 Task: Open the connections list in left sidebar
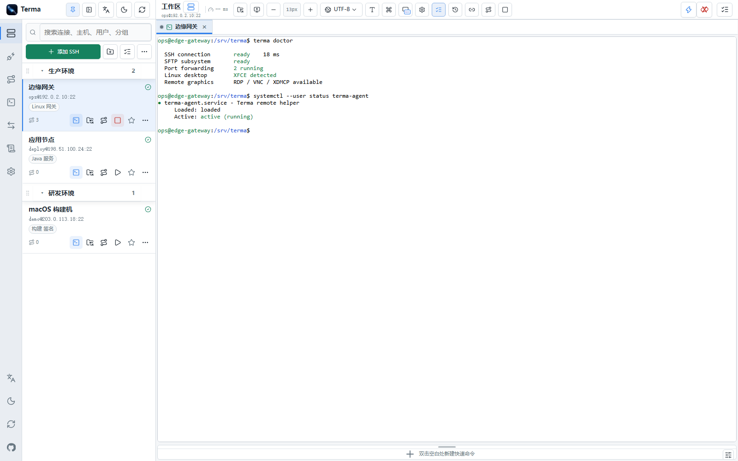[x=11, y=33]
